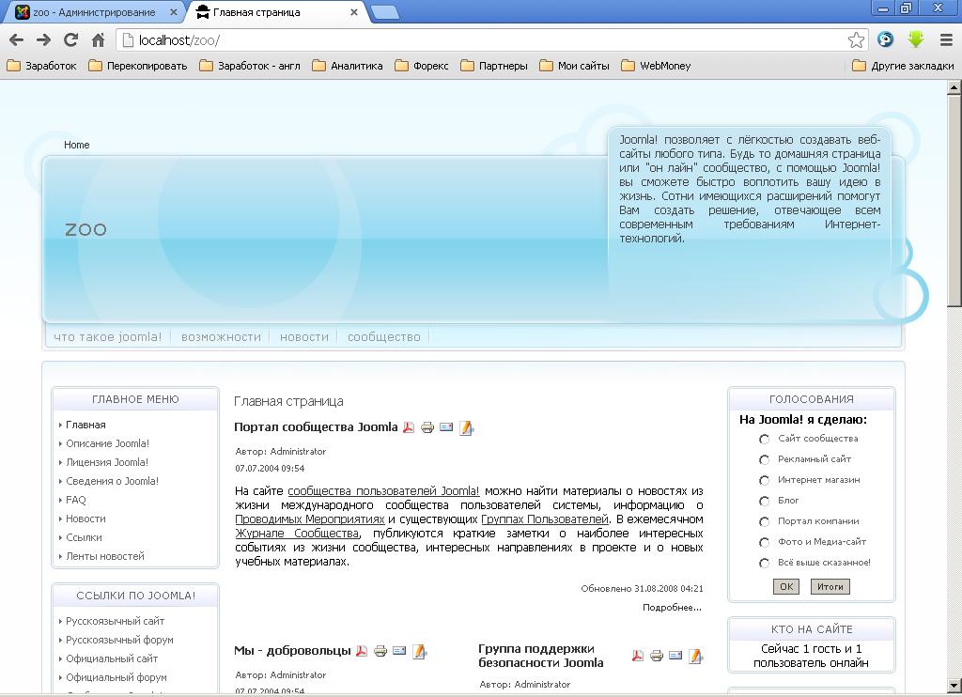Click email icon for Группа поддержки безопасности

675,656
